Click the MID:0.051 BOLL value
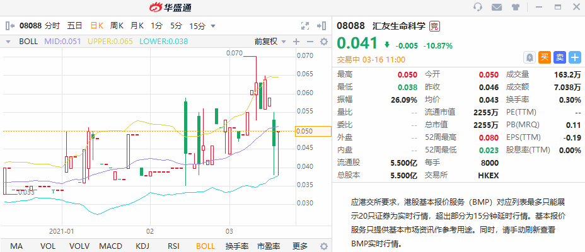Screen dimensions: 585x252 pyautogui.click(x=62, y=42)
